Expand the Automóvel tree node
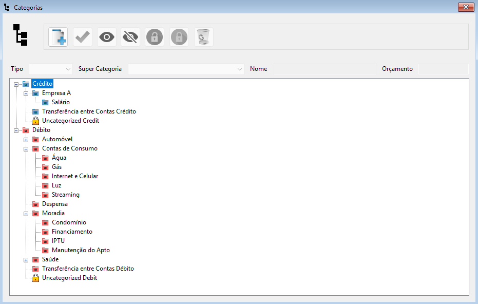 coord(26,139)
